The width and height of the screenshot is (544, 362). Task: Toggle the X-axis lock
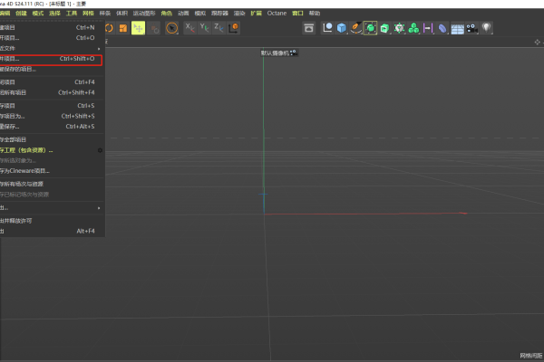pos(189,29)
